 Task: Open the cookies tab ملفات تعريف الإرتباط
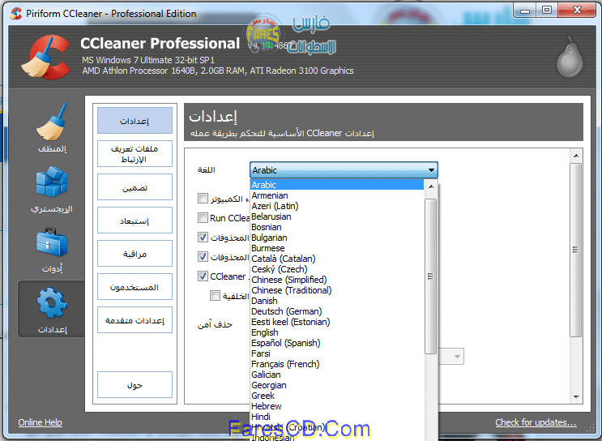(134, 154)
